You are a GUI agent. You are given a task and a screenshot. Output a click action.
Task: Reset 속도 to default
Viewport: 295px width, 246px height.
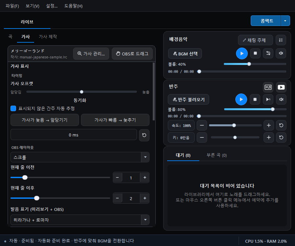(281, 125)
